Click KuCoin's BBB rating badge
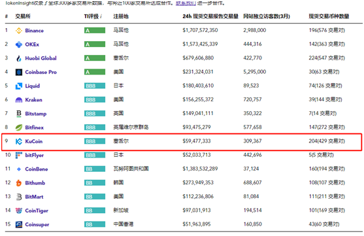364x236 pixels. click(x=95, y=141)
